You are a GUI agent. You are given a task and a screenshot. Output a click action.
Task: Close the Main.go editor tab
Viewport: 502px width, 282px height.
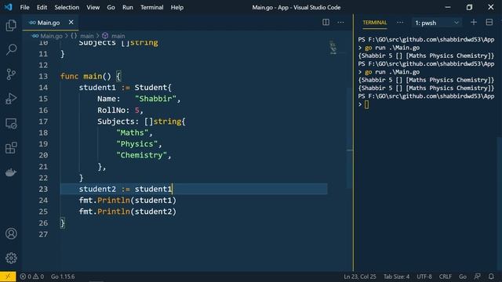(71, 22)
